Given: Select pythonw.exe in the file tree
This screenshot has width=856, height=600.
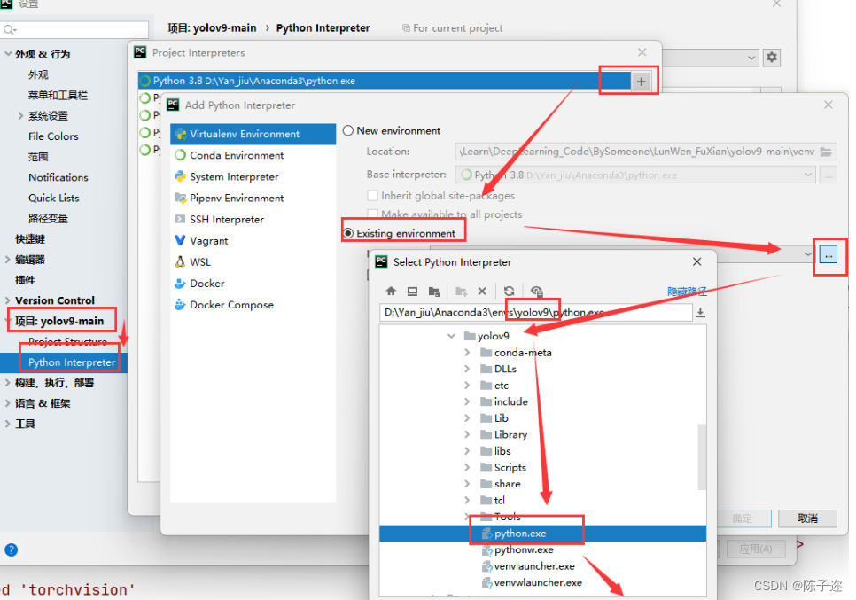Looking at the screenshot, I should (x=517, y=549).
